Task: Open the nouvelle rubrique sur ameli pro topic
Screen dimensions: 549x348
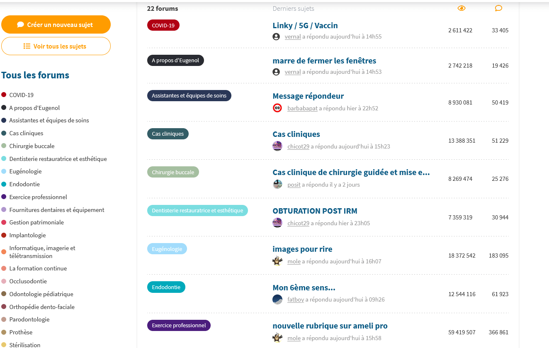Action: pyautogui.click(x=330, y=326)
